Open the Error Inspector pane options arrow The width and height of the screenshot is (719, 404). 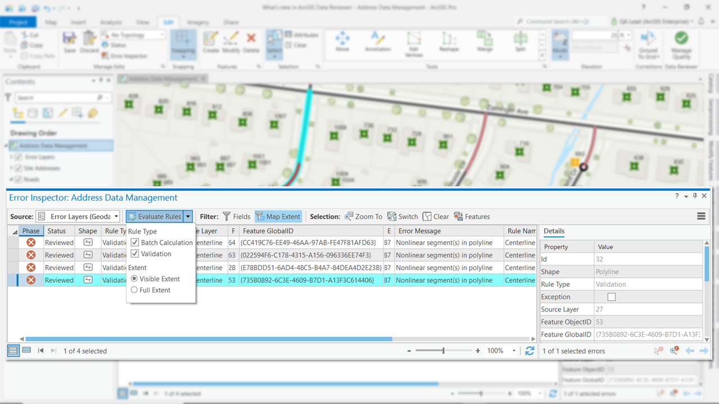tap(686, 196)
